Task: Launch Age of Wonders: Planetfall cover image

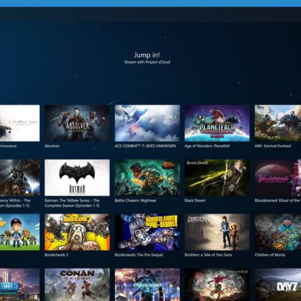Action: coord(217,123)
